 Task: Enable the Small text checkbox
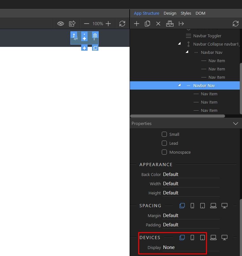[x=164, y=134]
